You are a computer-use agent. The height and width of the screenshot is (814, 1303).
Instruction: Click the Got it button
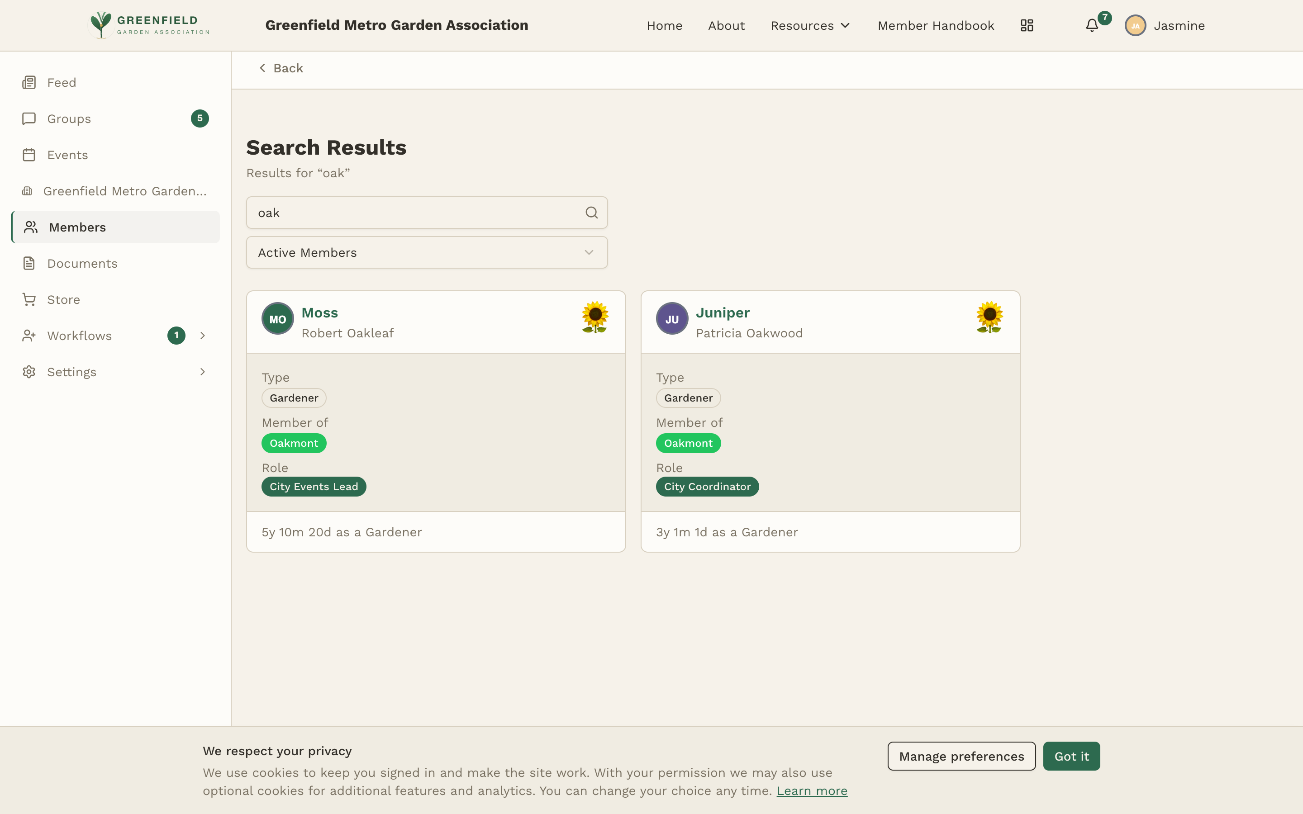(1071, 756)
